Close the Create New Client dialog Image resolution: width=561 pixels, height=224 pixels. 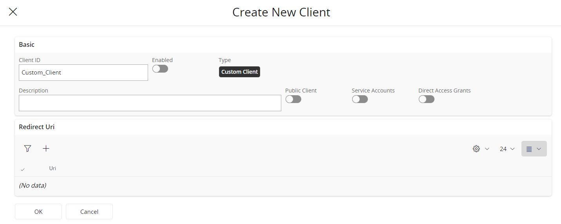coord(13,12)
